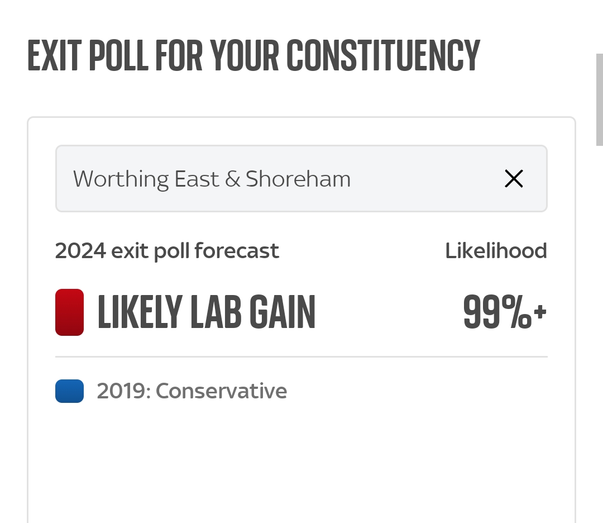Click the word 'Worthing' in search box

(x=121, y=180)
